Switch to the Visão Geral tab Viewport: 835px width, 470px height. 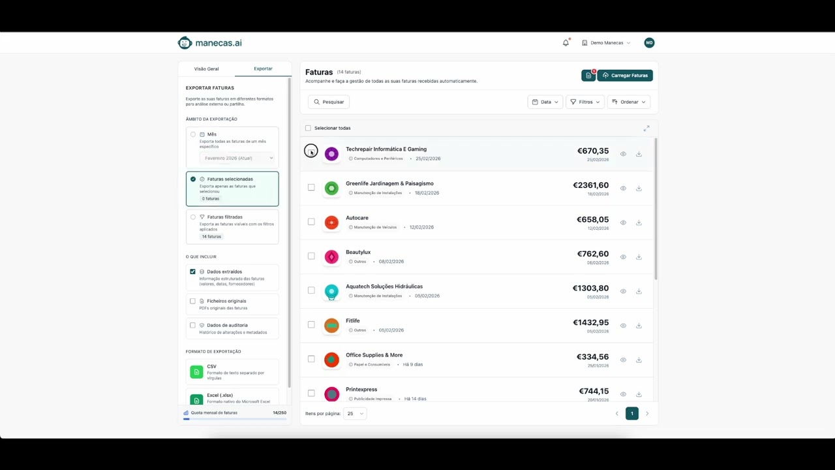(x=206, y=69)
